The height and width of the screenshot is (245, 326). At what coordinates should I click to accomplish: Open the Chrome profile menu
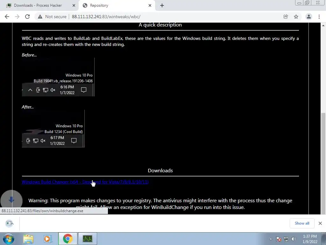click(309, 17)
